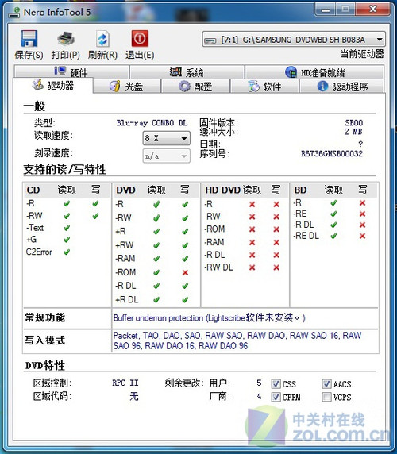Click the Save floppy disk icon
The width and height of the screenshot is (397, 454).
(29, 39)
